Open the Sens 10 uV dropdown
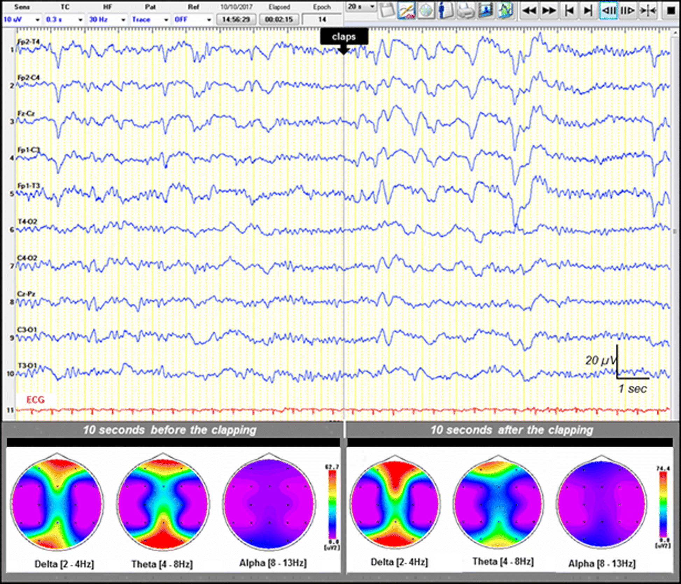This screenshot has width=681, height=584. tap(22, 19)
